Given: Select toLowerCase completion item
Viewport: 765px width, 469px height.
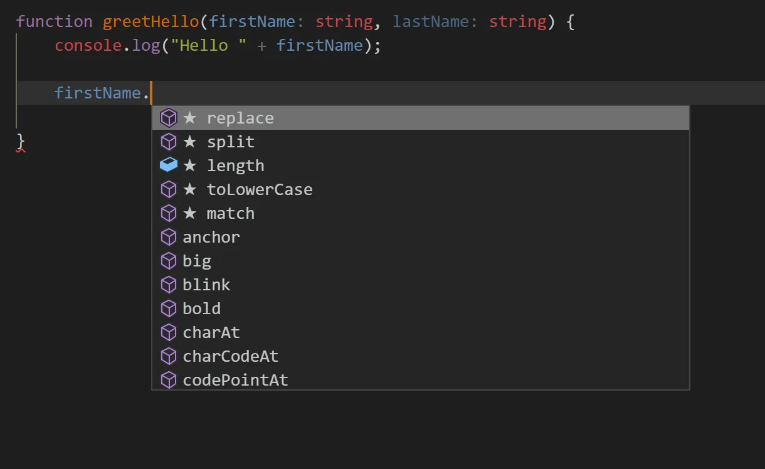Looking at the screenshot, I should click(x=260, y=189).
